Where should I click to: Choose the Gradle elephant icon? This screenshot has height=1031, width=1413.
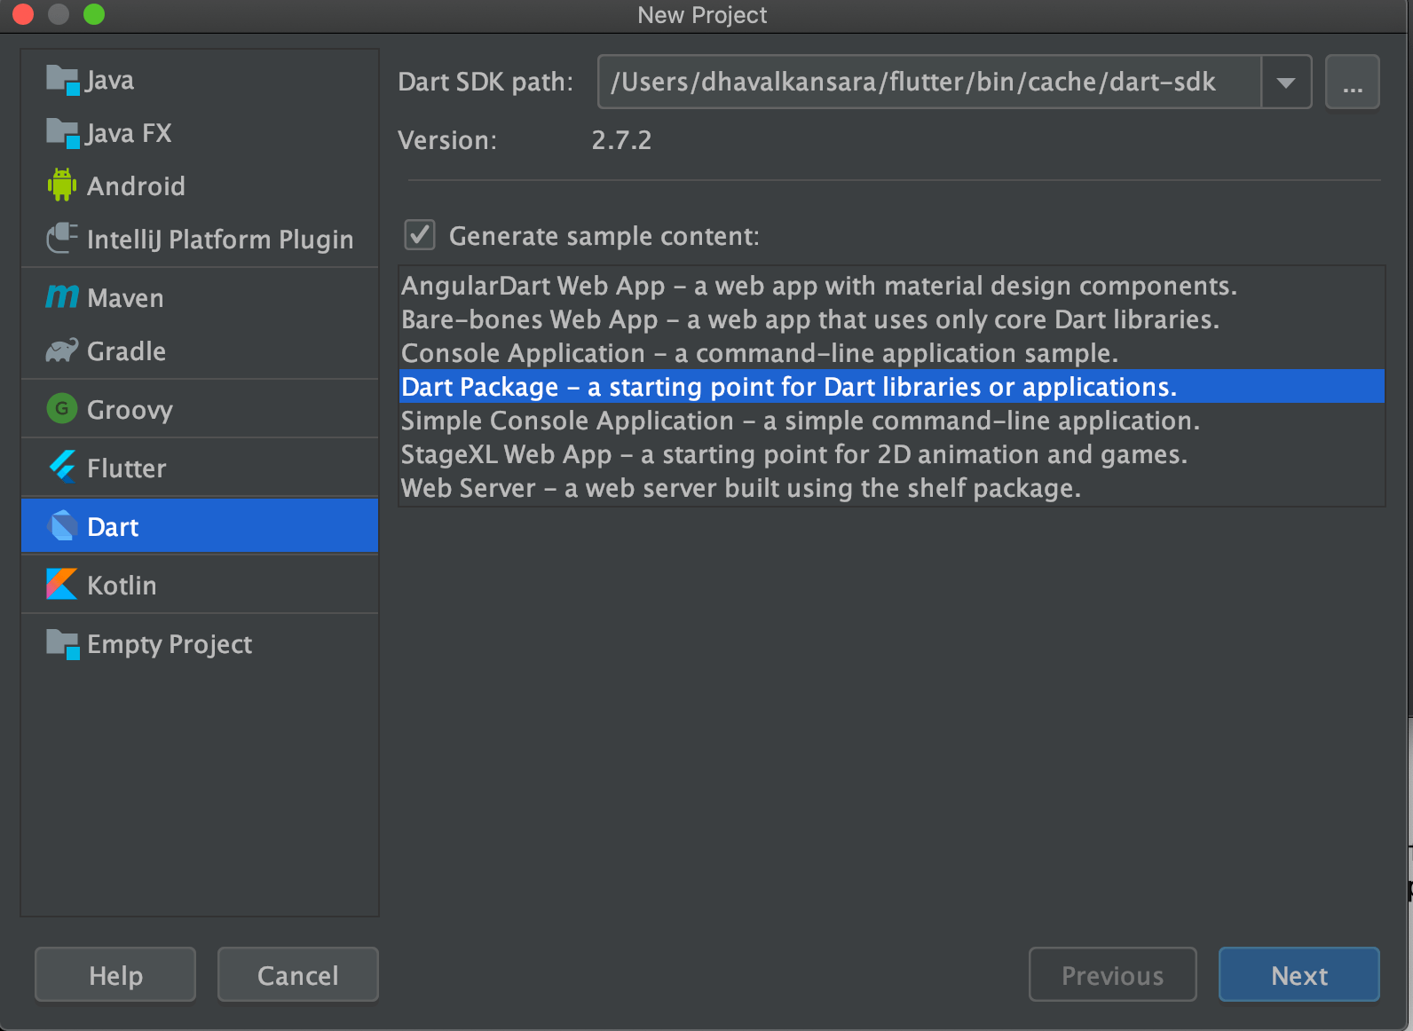click(x=62, y=351)
